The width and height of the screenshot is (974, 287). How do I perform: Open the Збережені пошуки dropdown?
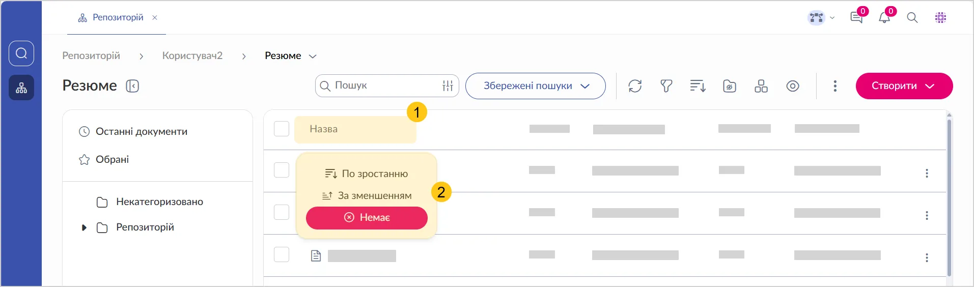click(x=536, y=86)
